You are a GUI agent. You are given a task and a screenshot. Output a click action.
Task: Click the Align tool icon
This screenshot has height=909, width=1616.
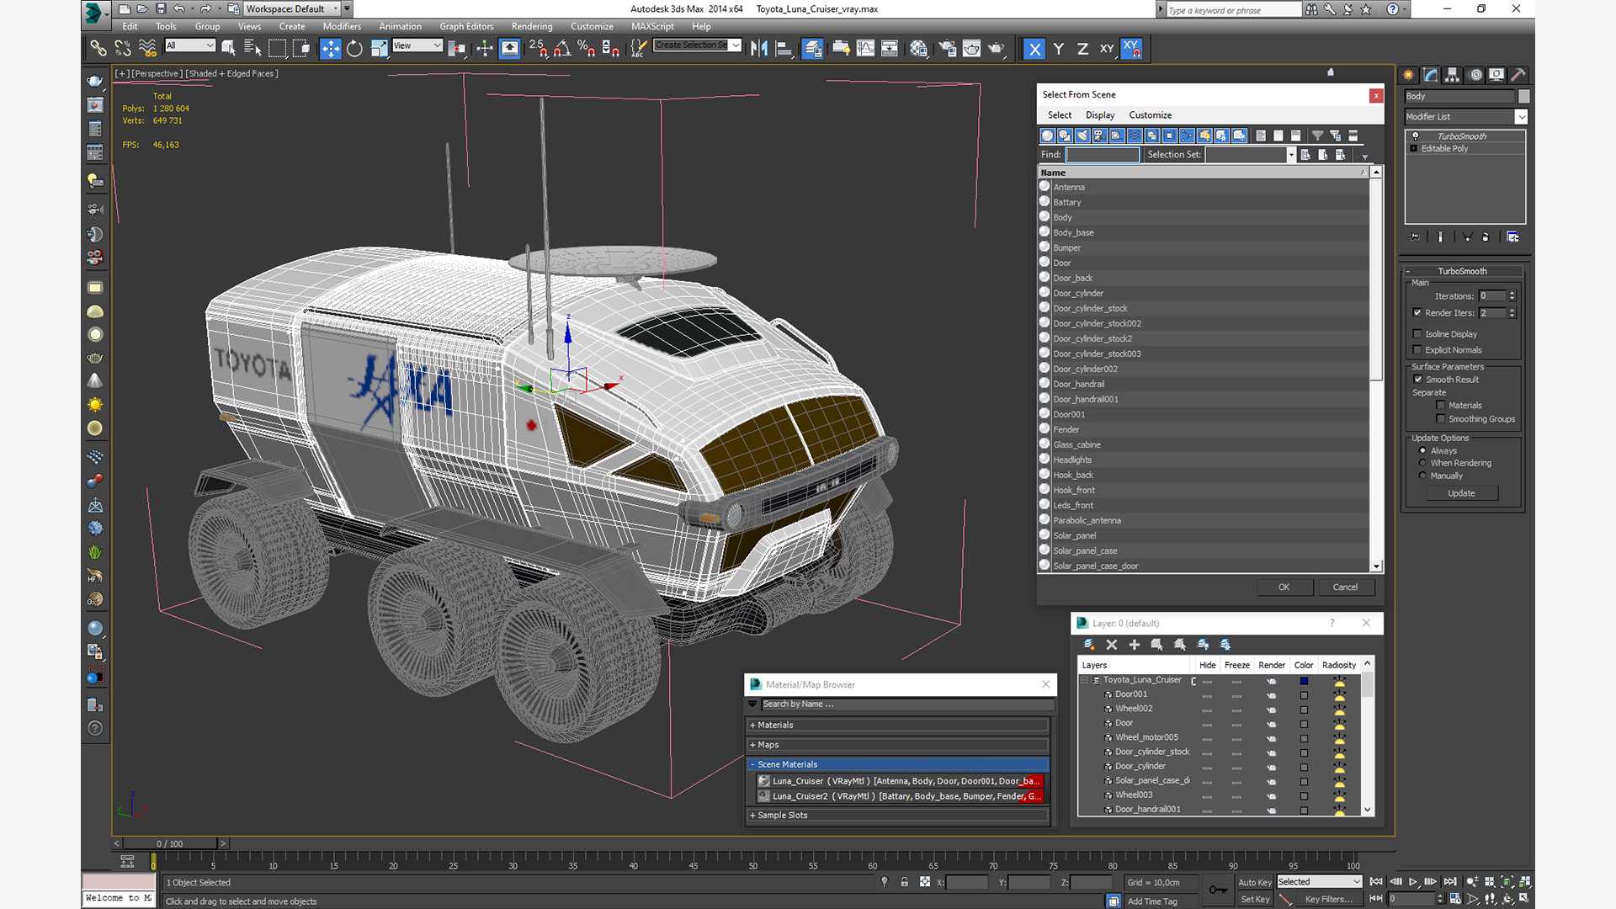click(x=784, y=49)
